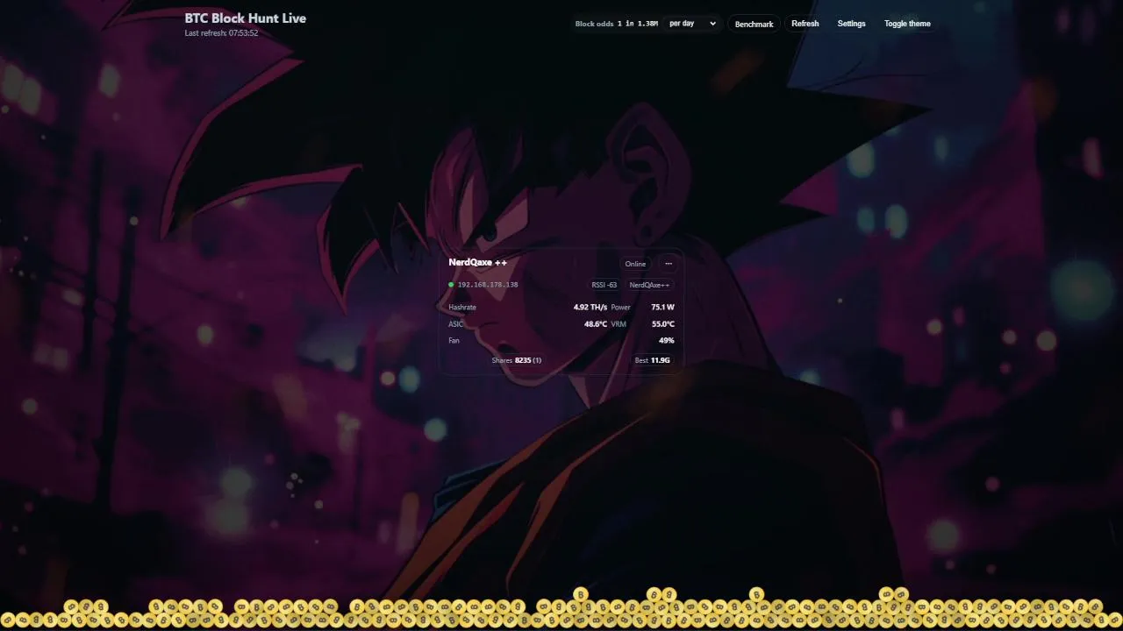Click the hashrate value 4.92 TH/s
This screenshot has height=631, width=1123.
click(590, 308)
